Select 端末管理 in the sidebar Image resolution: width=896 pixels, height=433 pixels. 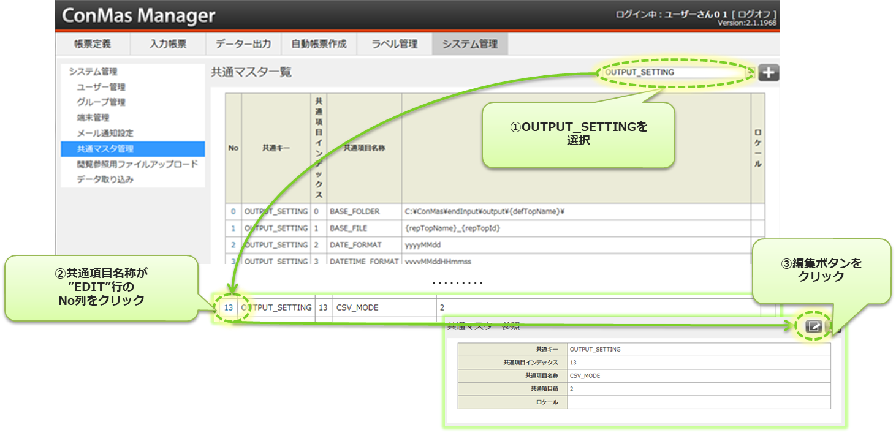click(93, 118)
